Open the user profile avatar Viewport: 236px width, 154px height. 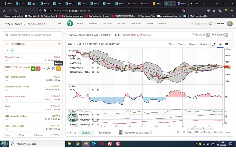(x=230, y=24)
